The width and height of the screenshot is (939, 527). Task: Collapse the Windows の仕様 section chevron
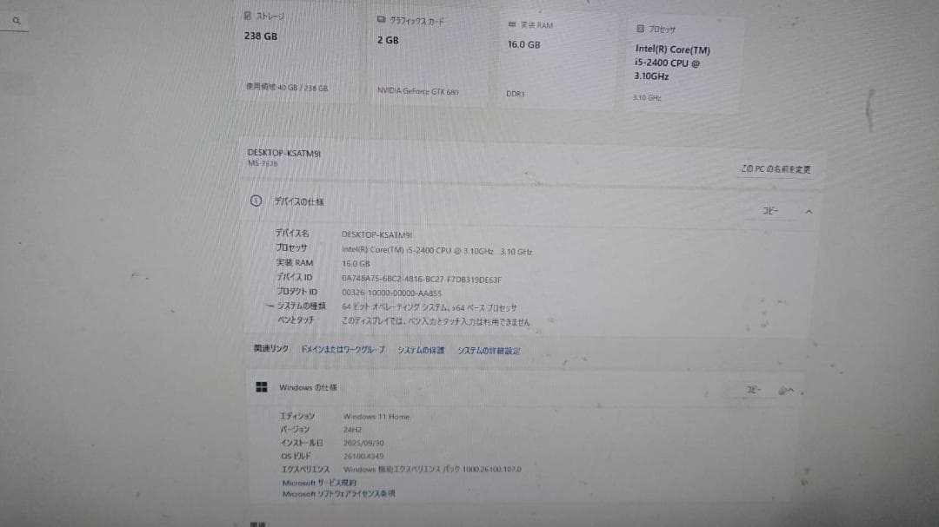[789, 391]
